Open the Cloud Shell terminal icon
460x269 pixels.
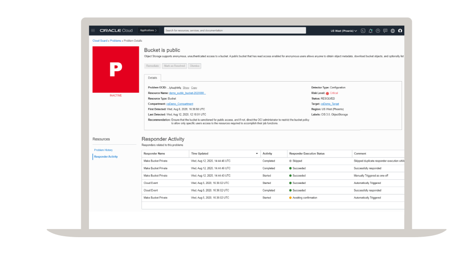coord(363,30)
